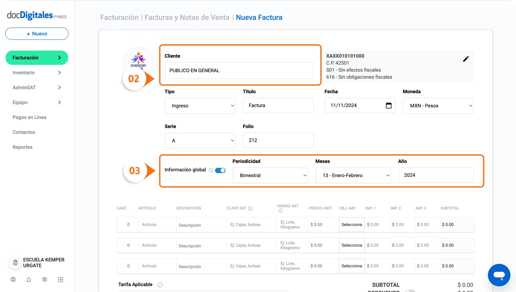
Task: Open the chat support bubble
Action: click(x=499, y=275)
